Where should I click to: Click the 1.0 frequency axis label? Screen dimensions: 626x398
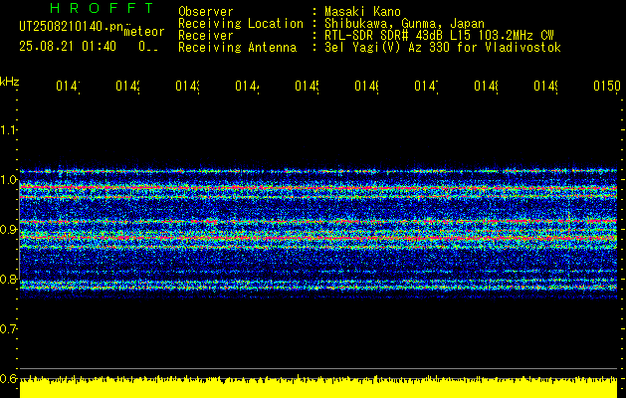tap(8, 180)
